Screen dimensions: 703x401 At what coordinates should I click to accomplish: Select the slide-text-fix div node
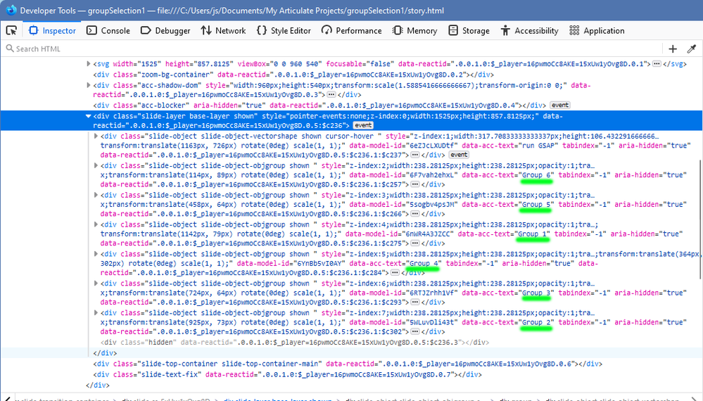(287, 374)
